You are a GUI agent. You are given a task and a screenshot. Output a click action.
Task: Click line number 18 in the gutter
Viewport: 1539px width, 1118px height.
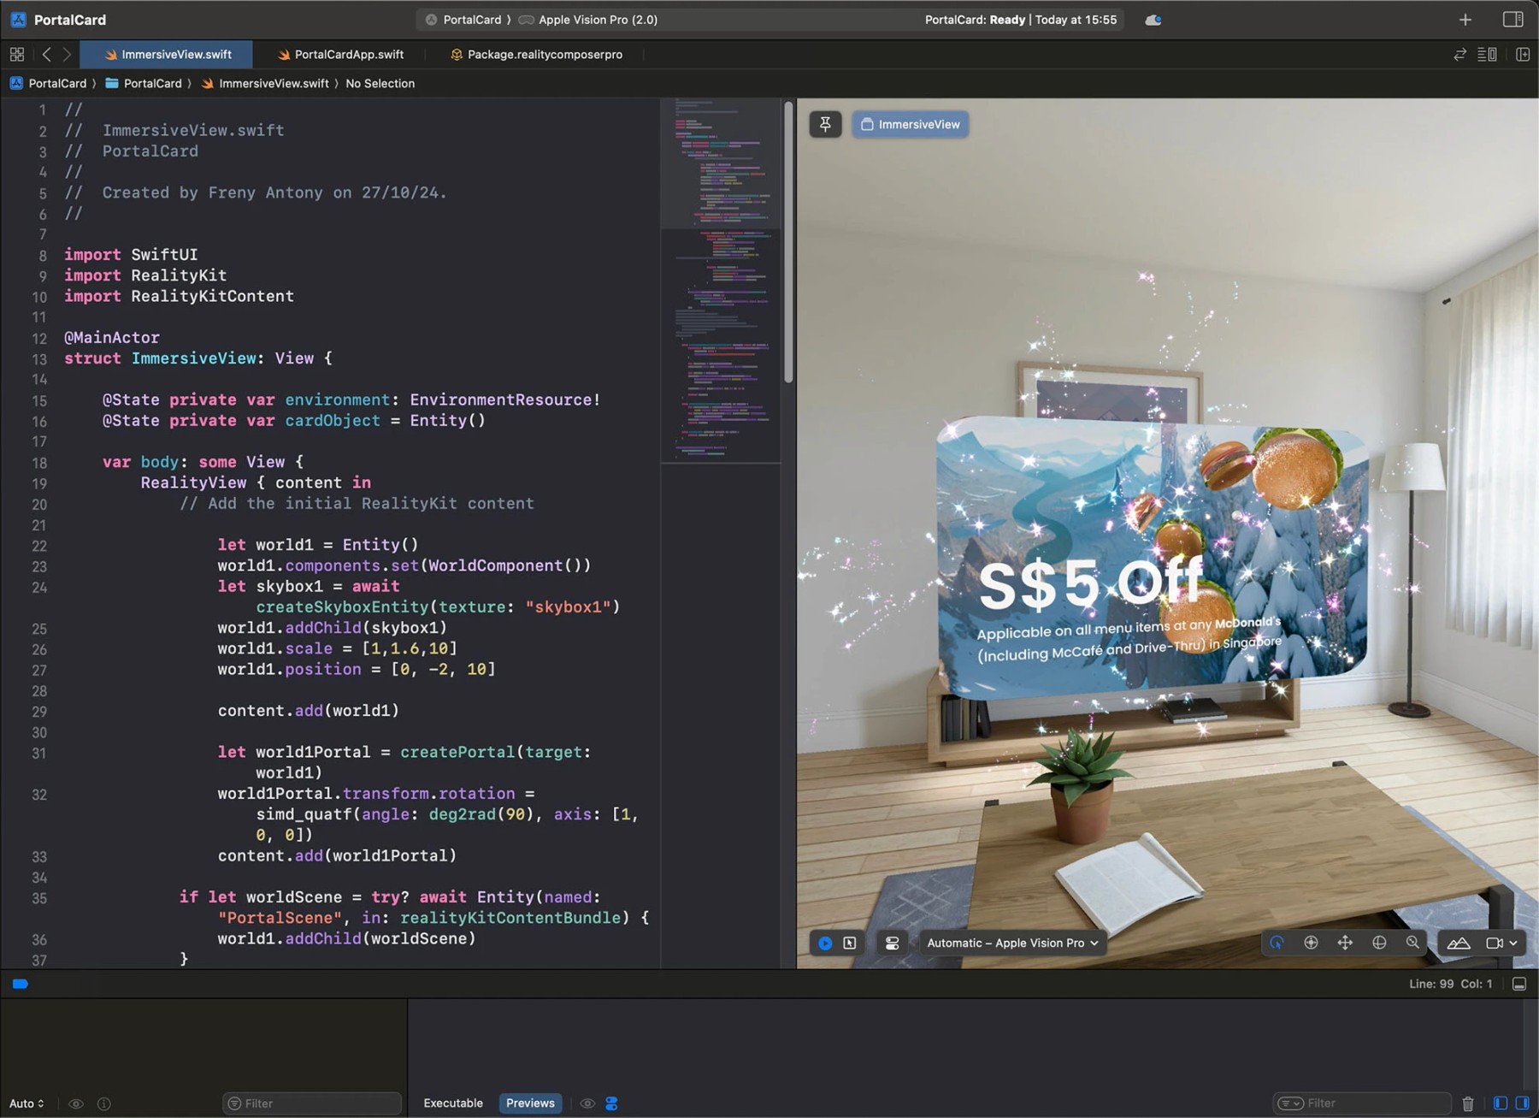click(x=39, y=463)
